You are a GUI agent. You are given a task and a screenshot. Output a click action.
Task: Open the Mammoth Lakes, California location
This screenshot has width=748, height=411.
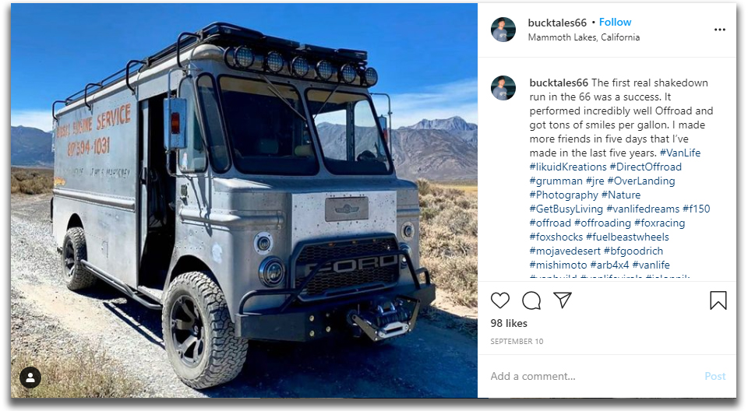click(584, 37)
